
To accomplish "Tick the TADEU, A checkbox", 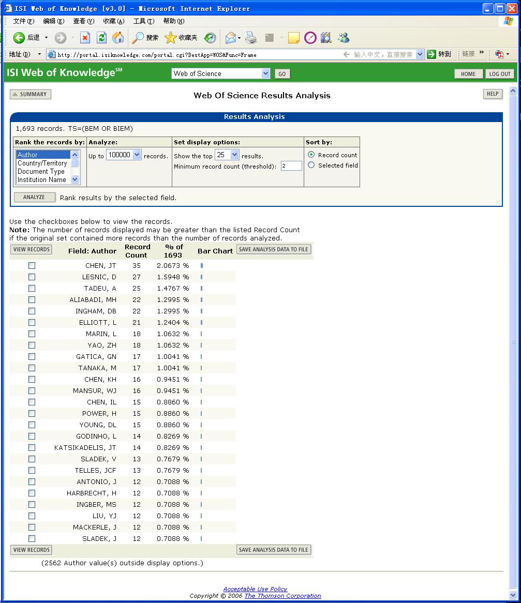I will [32, 289].
